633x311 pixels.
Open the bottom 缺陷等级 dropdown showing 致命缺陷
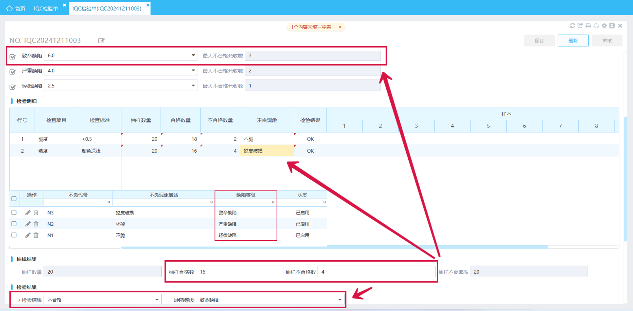point(270,300)
